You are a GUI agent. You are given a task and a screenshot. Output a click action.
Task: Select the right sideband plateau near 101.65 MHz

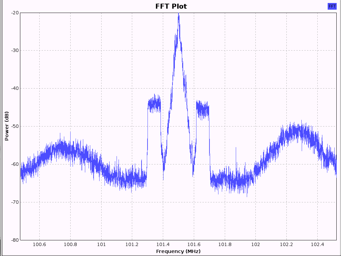(202, 110)
